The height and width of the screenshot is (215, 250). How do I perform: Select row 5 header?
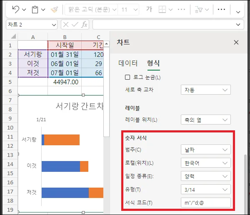coord(10,82)
